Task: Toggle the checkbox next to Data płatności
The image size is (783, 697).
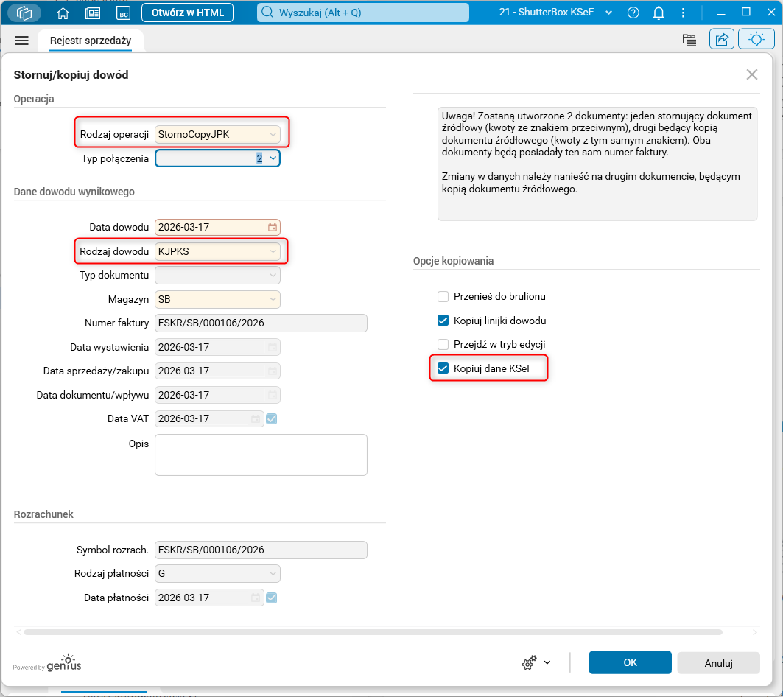Action: tap(272, 598)
